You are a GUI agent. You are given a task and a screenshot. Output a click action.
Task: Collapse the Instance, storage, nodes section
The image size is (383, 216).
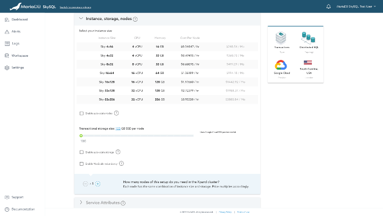(81, 18)
